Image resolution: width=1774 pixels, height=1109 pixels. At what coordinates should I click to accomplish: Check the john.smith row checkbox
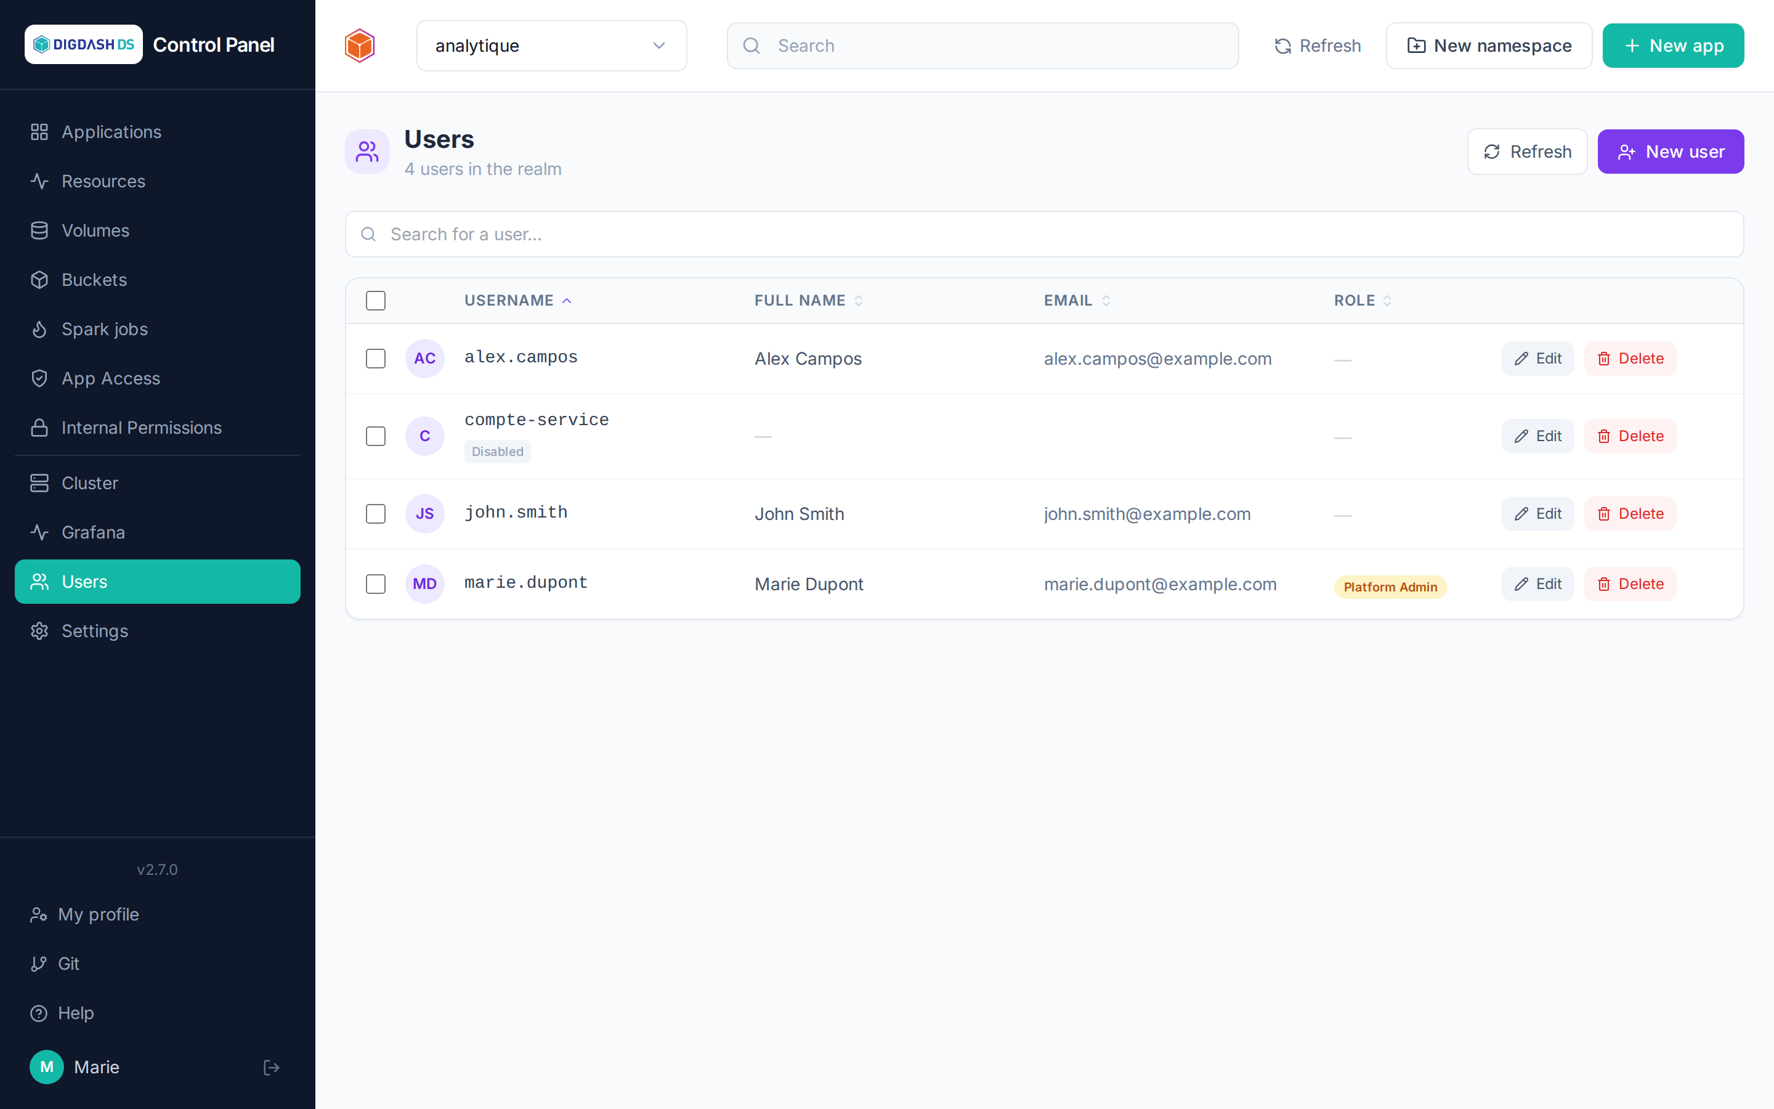(376, 514)
